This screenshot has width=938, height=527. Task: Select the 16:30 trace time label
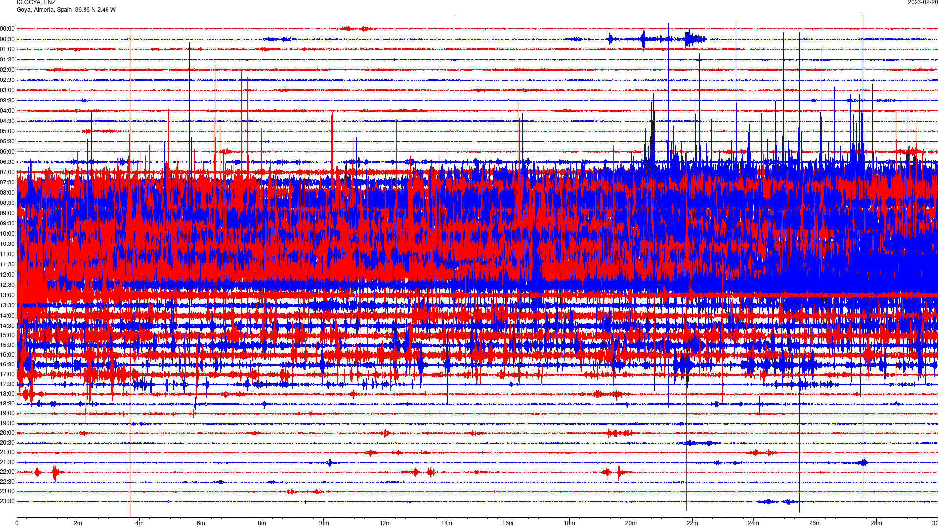click(7, 365)
